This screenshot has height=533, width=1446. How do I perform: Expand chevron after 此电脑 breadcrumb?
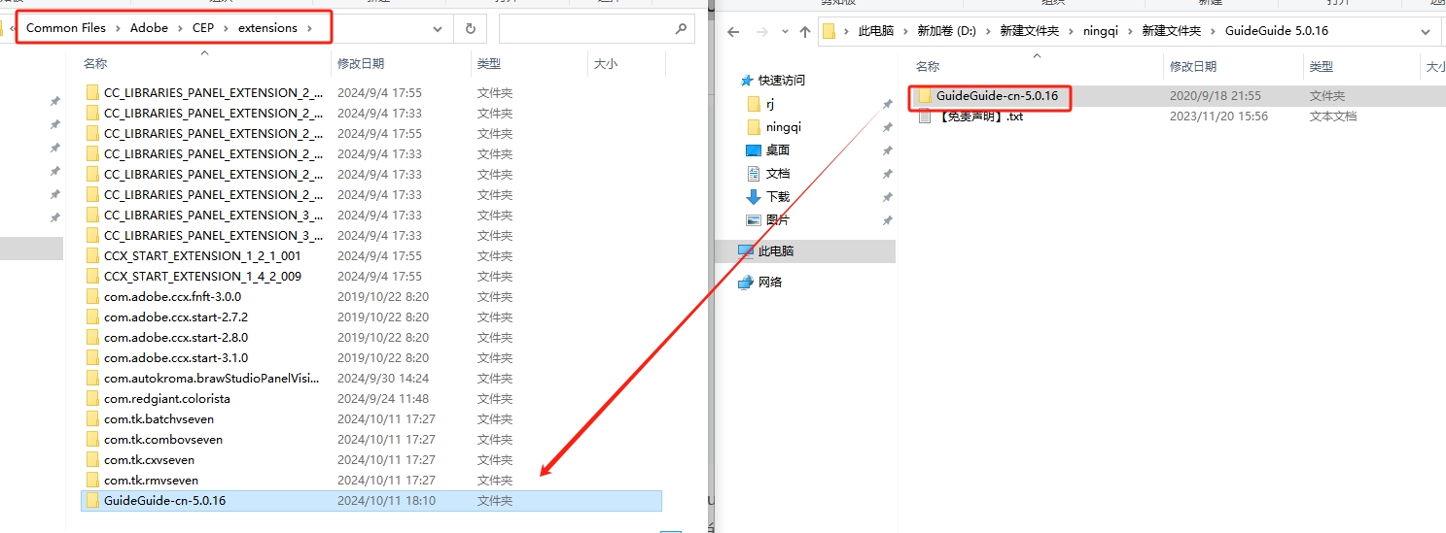pyautogui.click(x=905, y=31)
